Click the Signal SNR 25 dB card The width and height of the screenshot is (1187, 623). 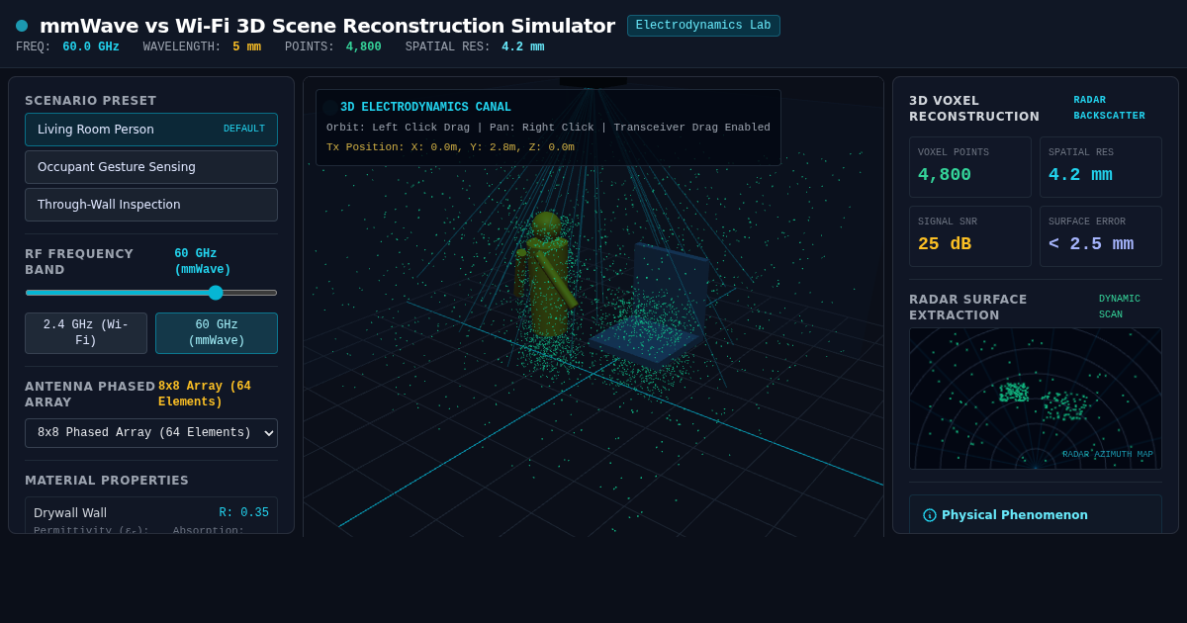pos(970,236)
